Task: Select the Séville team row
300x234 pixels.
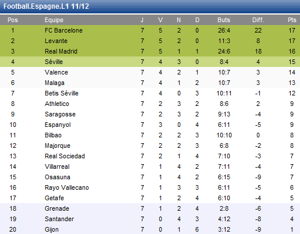Action: (150, 62)
